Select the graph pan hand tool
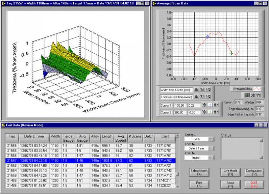Viewport: 269px width, 194px height. tap(258, 95)
